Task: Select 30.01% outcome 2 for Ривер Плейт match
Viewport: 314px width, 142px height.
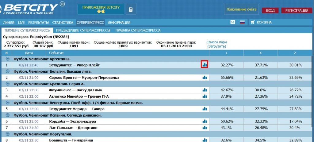Action: [x=296, y=65]
